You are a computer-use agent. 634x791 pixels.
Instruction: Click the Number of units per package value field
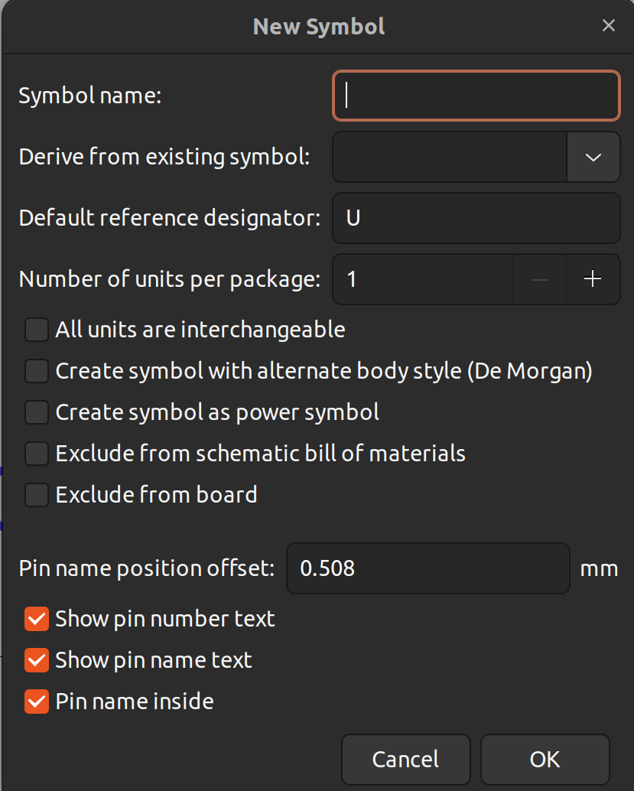click(423, 279)
